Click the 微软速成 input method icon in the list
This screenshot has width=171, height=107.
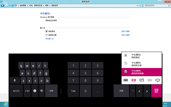[46, 31]
